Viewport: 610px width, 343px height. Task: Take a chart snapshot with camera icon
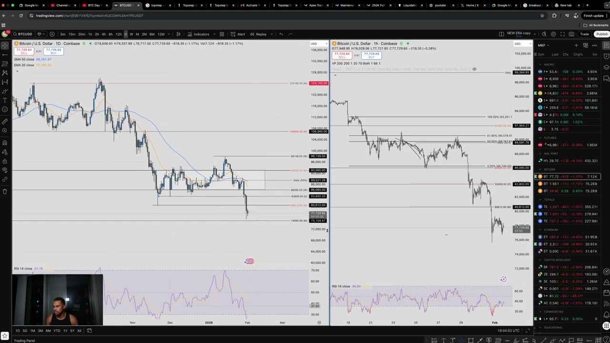[571, 34]
